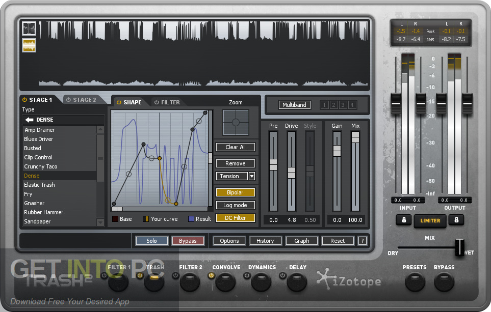Open the Tension dropdown arrow

coord(252,176)
